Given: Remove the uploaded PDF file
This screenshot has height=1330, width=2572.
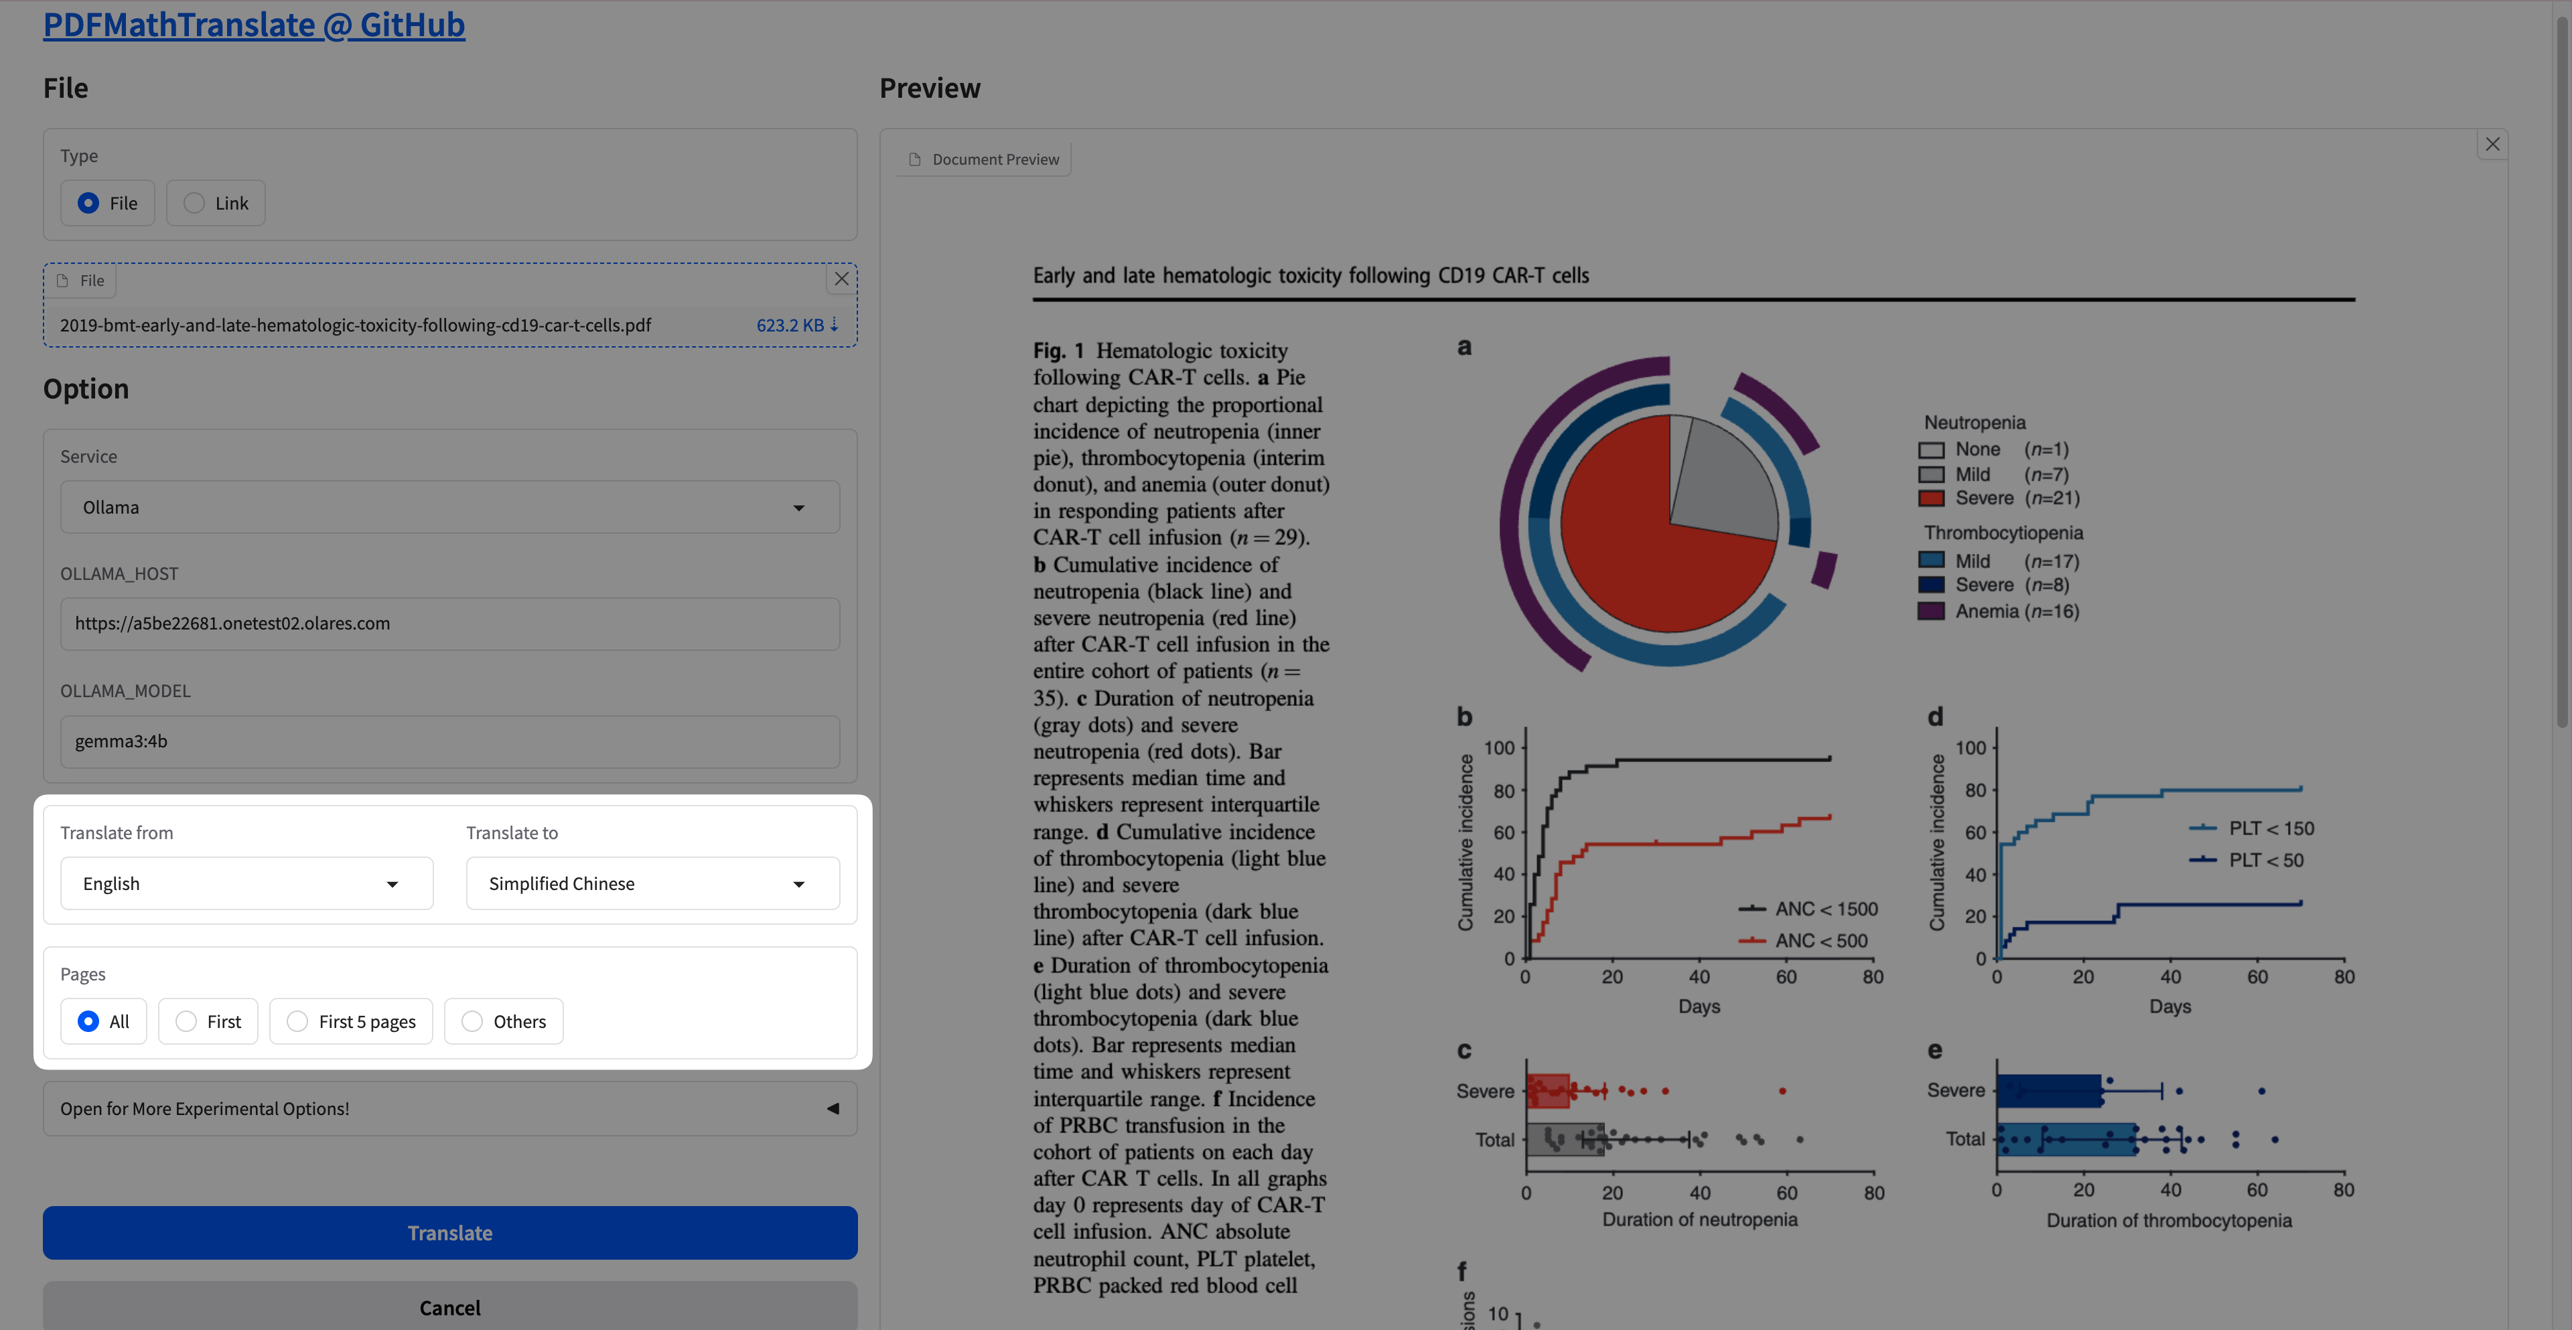Looking at the screenshot, I should (841, 279).
